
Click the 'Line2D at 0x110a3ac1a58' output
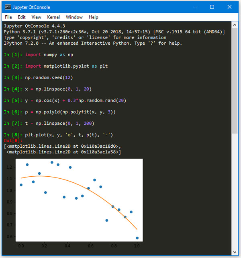point(64,152)
